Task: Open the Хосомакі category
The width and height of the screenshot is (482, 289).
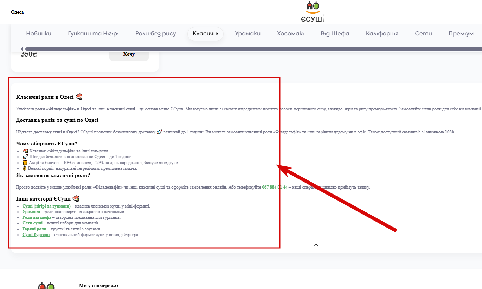Action: coord(290,34)
